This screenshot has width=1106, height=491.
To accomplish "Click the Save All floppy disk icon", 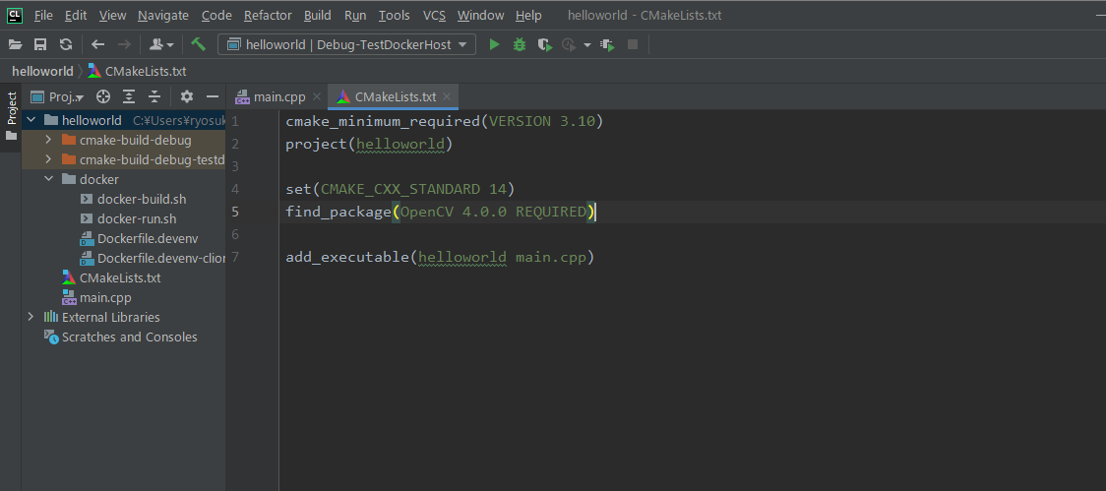I will click(x=40, y=45).
